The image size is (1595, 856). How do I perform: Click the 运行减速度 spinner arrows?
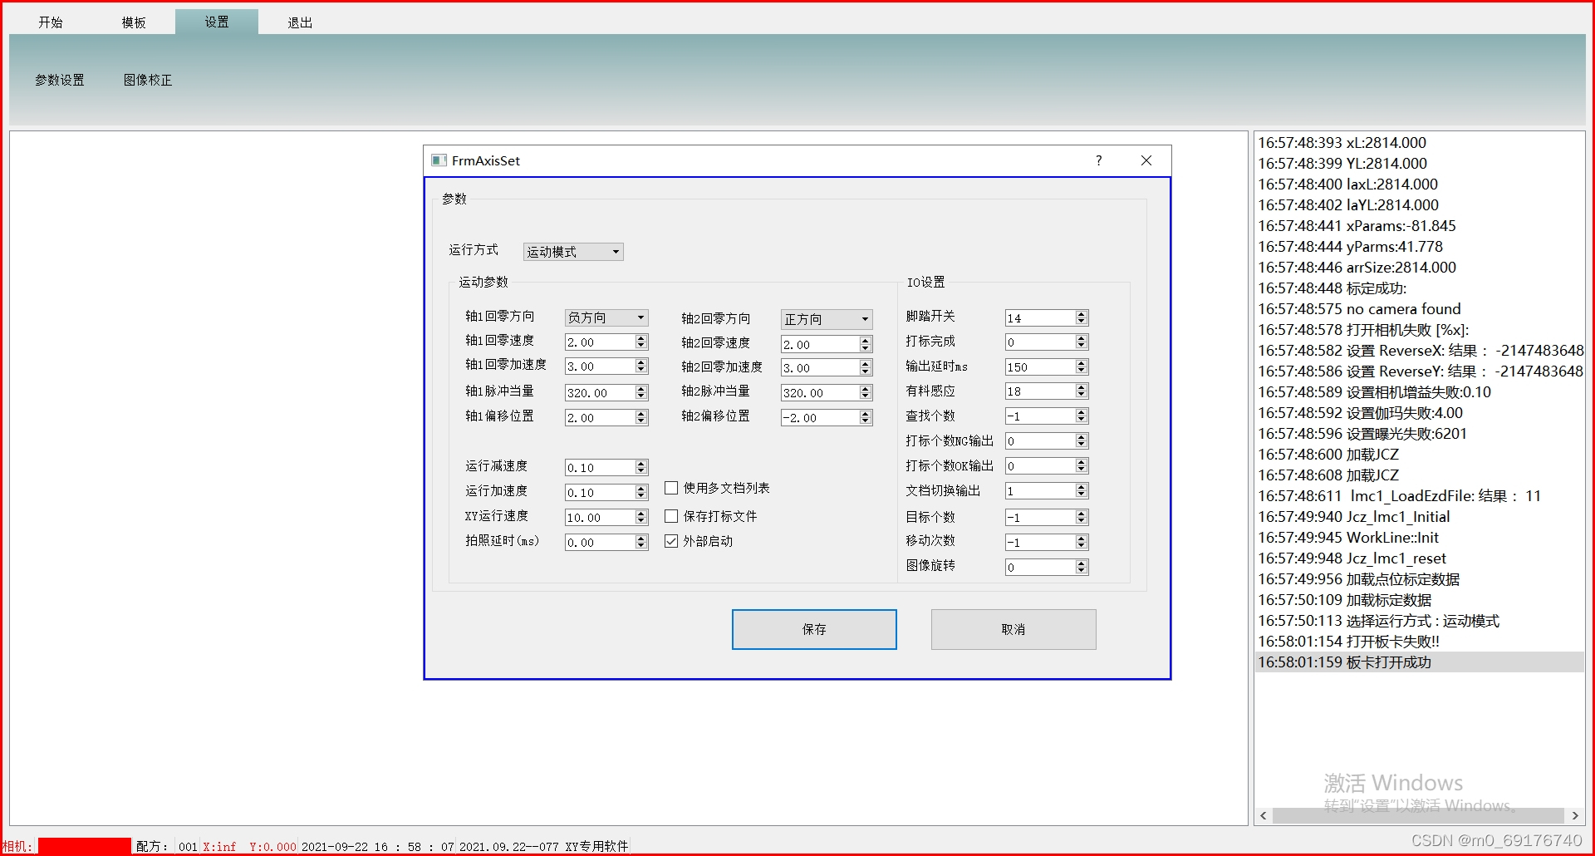pyautogui.click(x=641, y=468)
